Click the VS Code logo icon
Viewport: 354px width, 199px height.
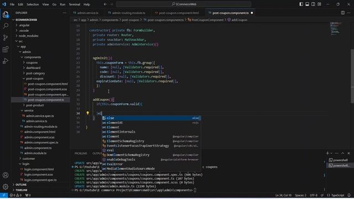[x=4, y=4]
